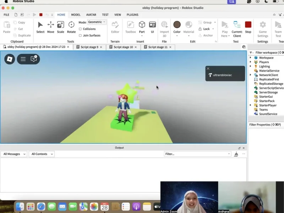
Task: Switch to the VIEW ribbon tab
Action: (x=118, y=15)
